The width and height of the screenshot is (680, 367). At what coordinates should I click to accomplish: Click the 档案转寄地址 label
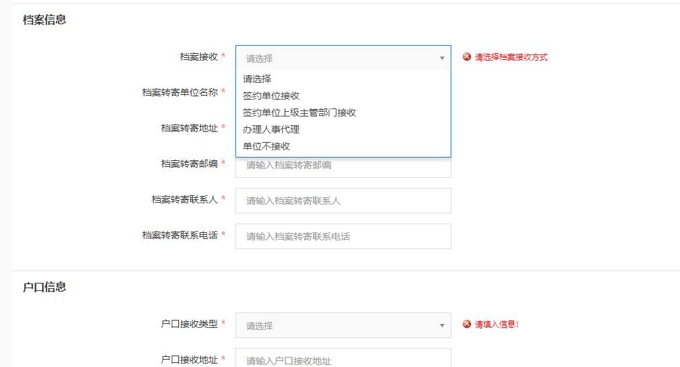point(189,128)
